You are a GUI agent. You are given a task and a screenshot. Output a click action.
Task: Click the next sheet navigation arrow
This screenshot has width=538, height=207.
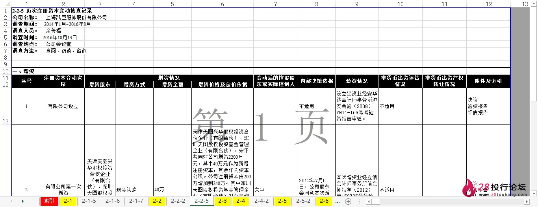click(22, 202)
